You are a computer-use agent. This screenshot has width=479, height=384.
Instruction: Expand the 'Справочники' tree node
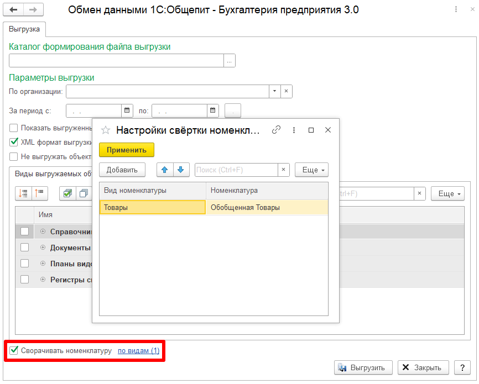coord(43,232)
